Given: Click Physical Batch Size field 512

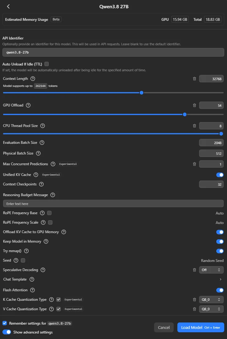Looking at the screenshot, I should (211, 154).
